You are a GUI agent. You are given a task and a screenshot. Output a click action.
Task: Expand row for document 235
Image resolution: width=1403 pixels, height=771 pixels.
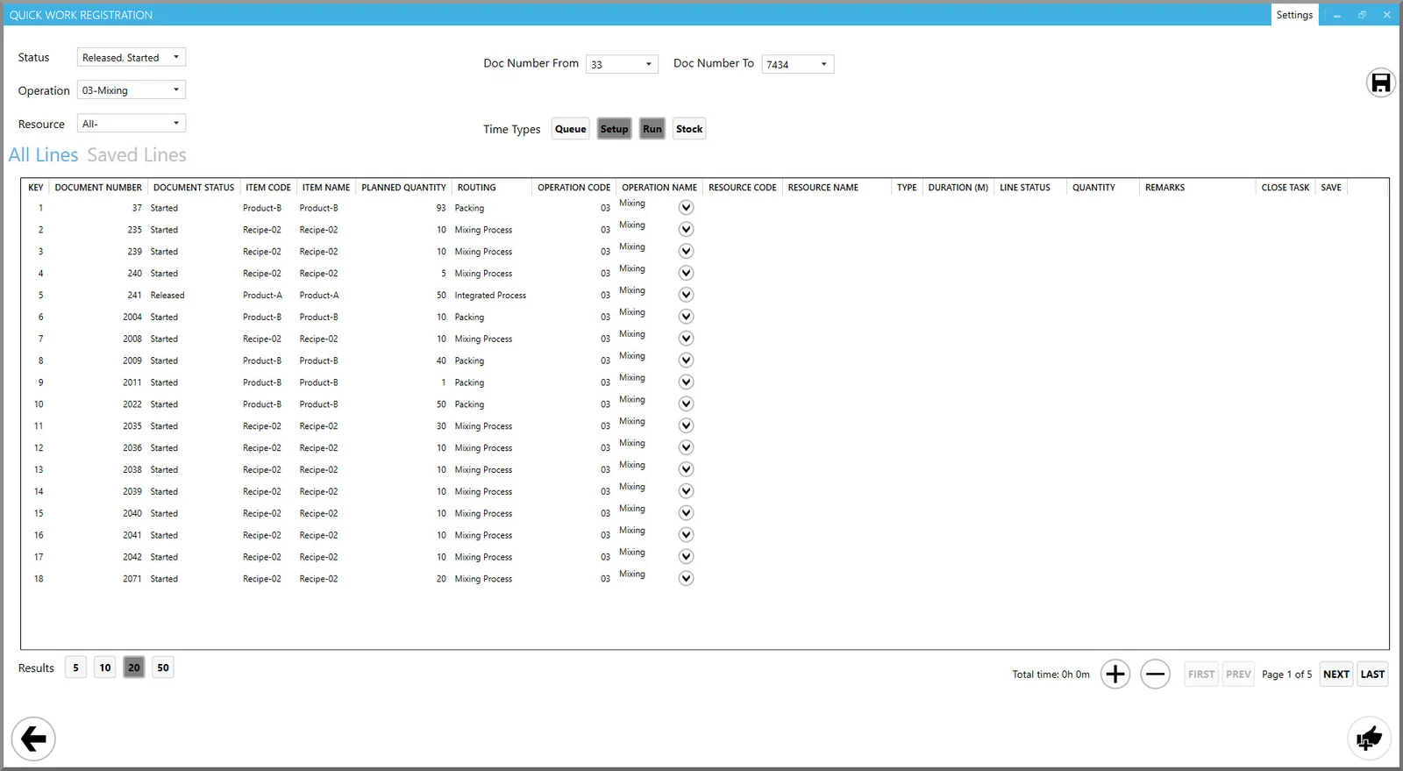687,229
